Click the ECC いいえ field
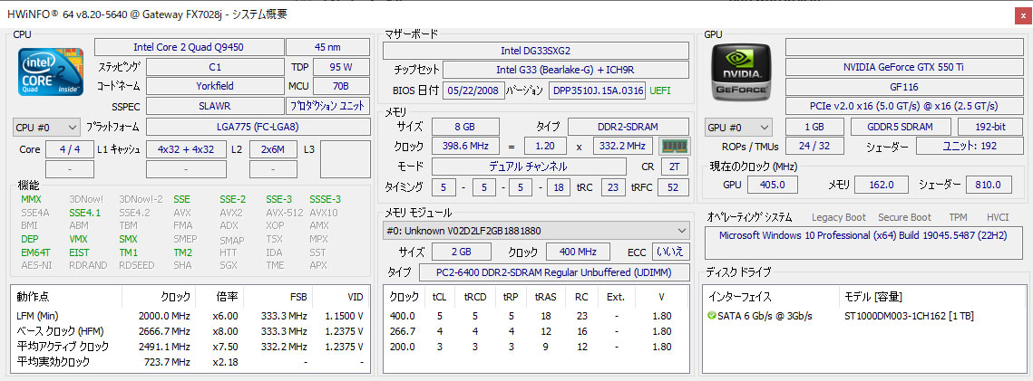 [x=671, y=252]
